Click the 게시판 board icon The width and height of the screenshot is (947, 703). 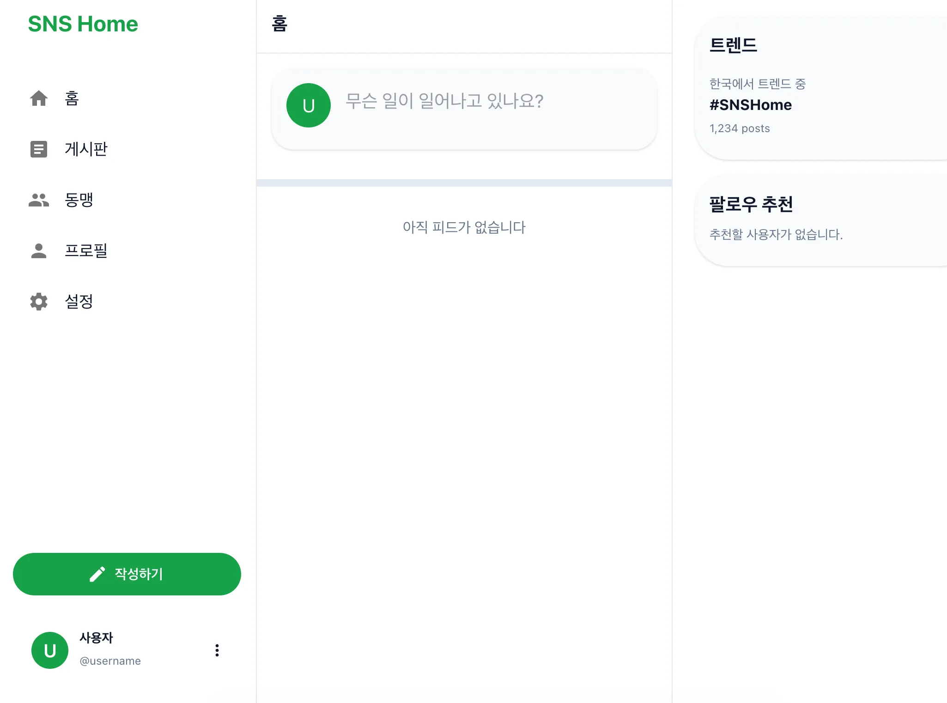(39, 149)
